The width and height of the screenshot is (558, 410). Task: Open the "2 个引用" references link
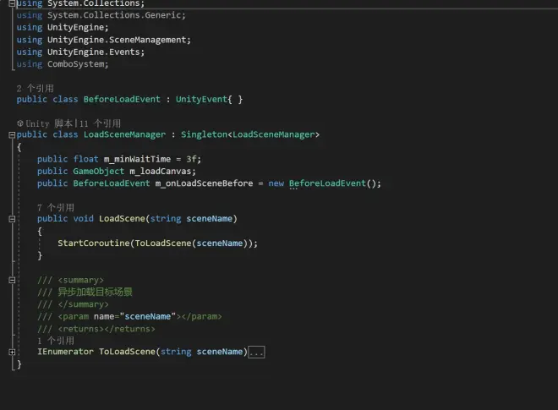point(35,88)
